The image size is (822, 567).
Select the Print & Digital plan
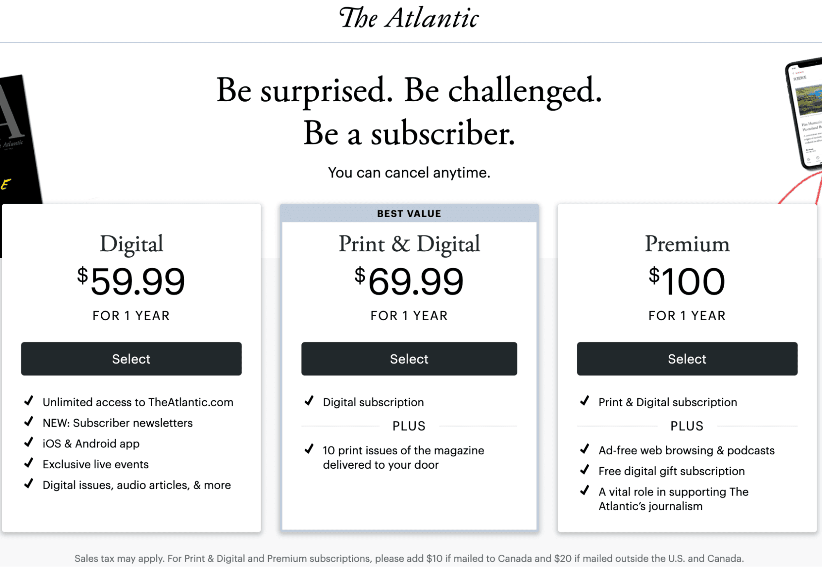coord(409,359)
